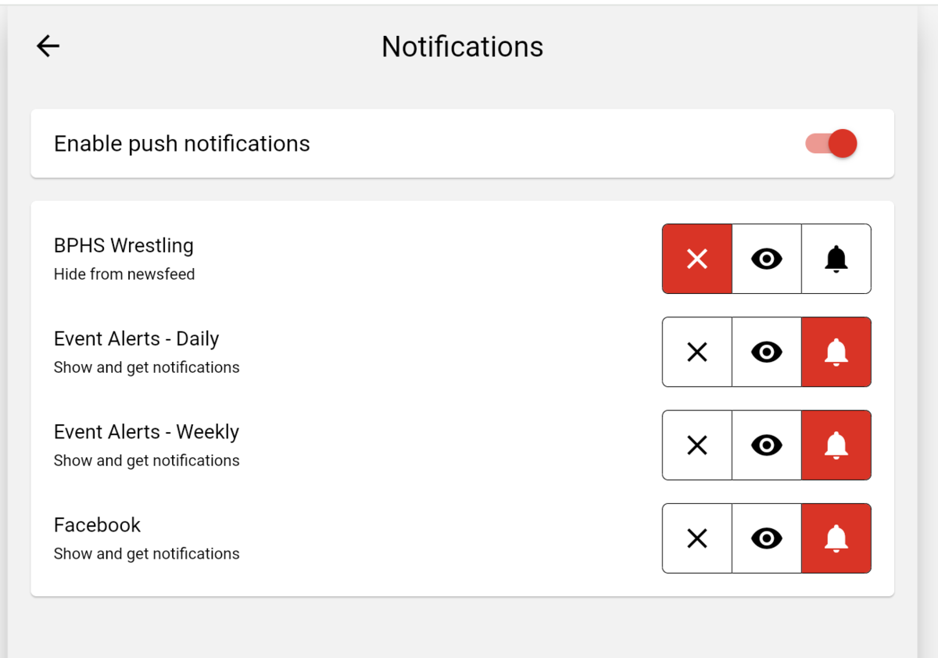Screen dimensions: 938x658
Task: Select the bell icon for Facebook
Action: coord(836,538)
